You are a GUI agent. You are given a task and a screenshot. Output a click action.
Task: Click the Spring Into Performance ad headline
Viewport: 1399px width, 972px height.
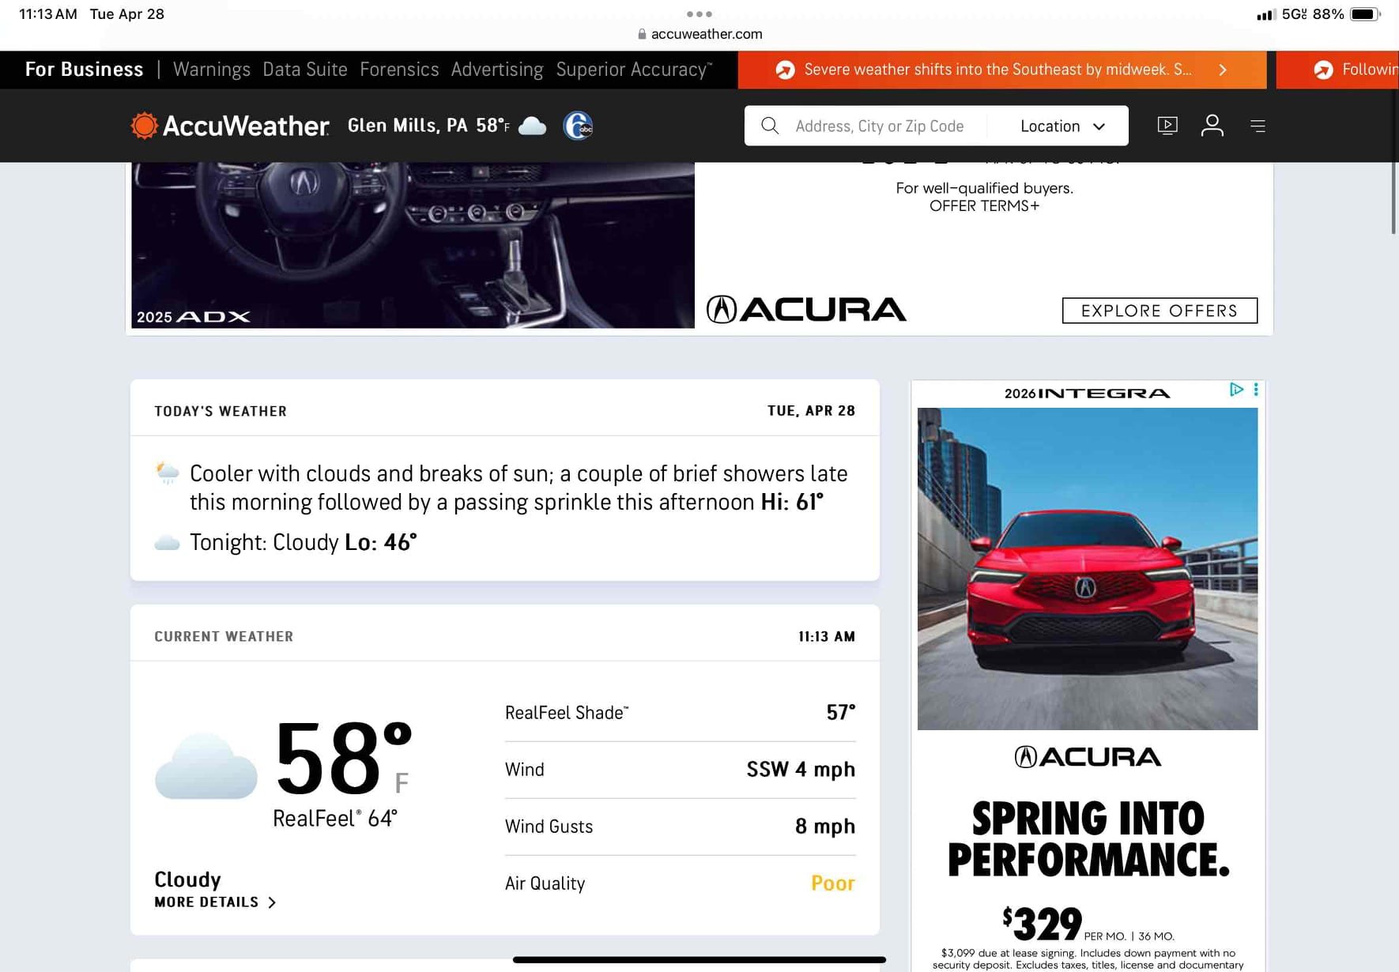[x=1088, y=839]
